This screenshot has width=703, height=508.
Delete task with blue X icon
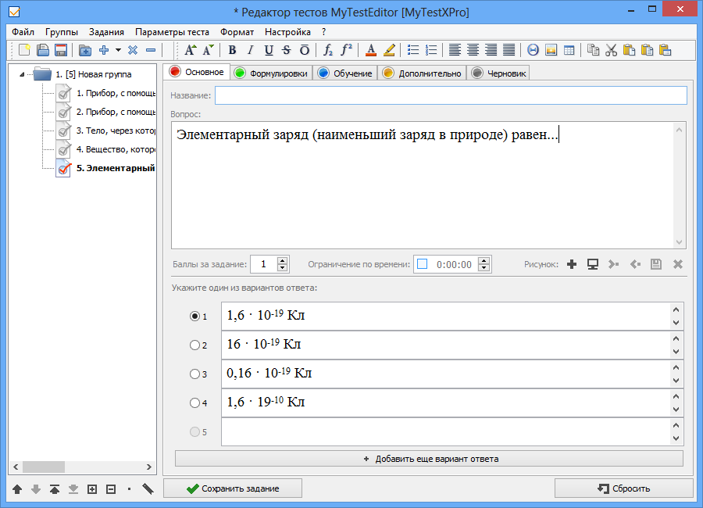133,50
